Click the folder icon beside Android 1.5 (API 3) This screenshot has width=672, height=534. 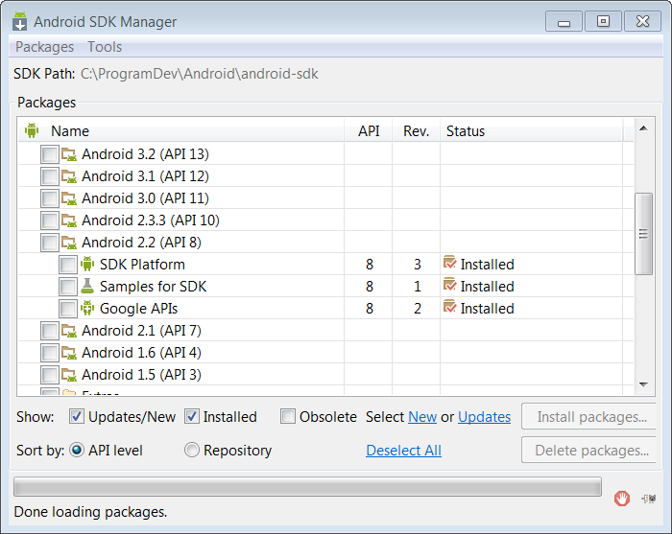[x=68, y=375]
